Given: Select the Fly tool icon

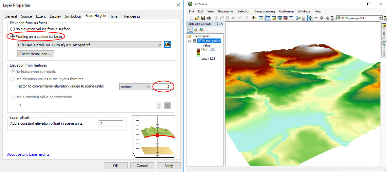Looking at the screenshot, I should (316, 18).
